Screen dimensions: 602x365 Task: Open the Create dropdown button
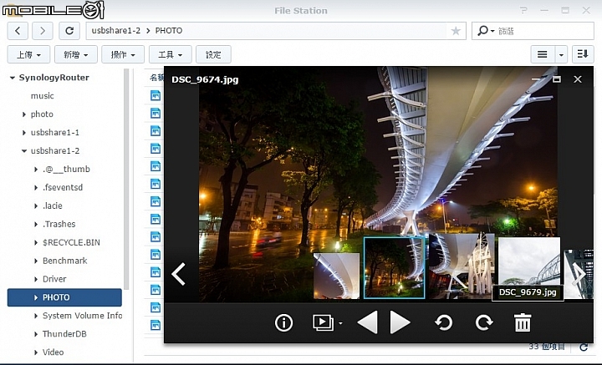pyautogui.click(x=75, y=54)
